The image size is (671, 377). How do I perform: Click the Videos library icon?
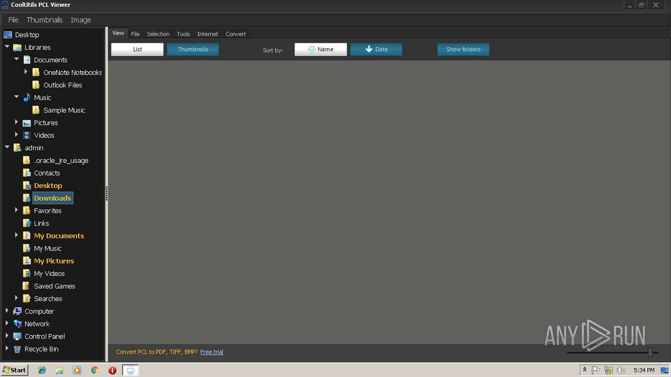click(27, 135)
